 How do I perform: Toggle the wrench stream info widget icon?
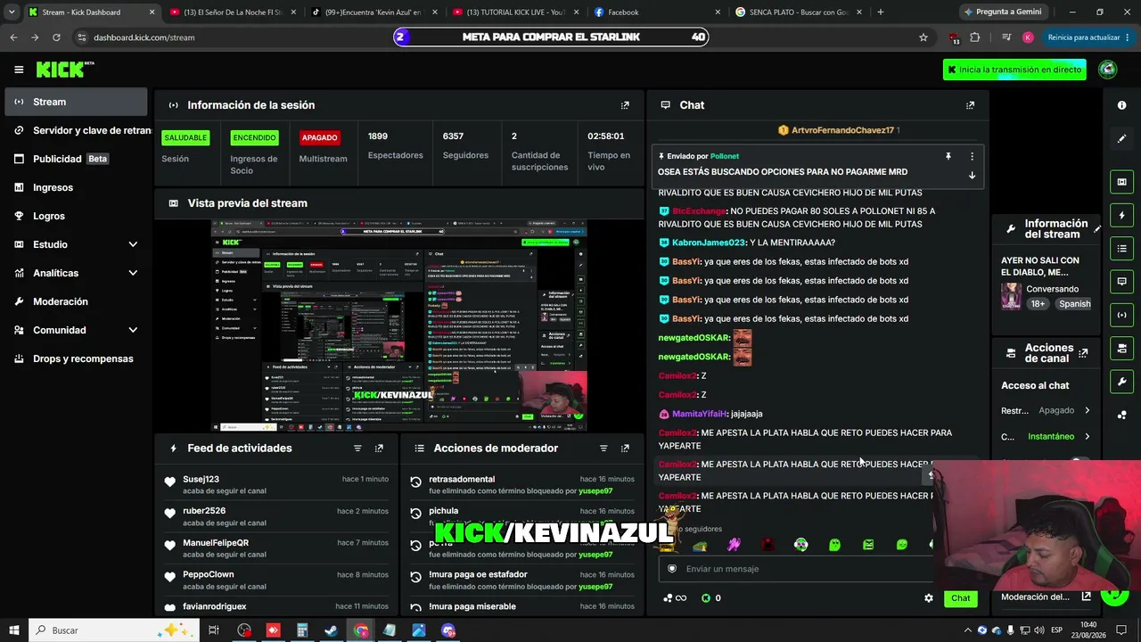[x=1121, y=382]
